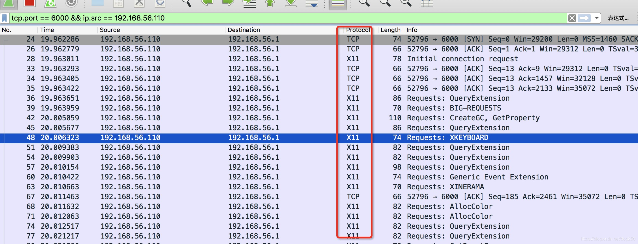Select packet 24 with SYN flag

click(x=319, y=39)
